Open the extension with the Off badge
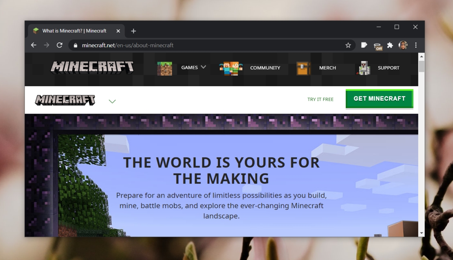 [377, 46]
